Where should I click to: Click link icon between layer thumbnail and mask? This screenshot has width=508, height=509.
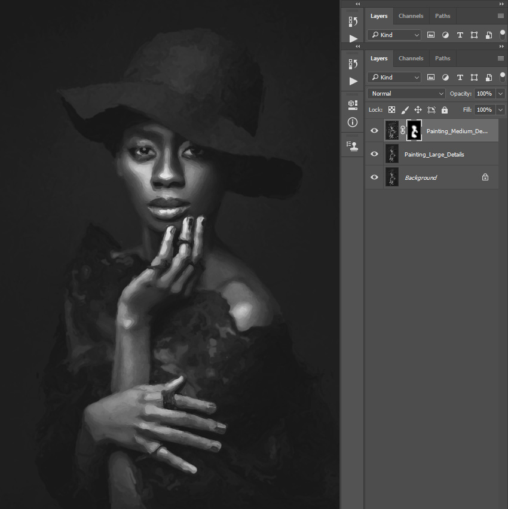(x=403, y=130)
